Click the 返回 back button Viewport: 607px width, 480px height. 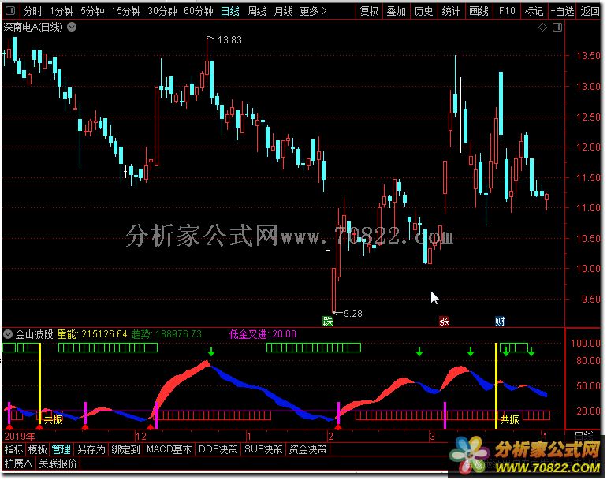pyautogui.click(x=590, y=11)
